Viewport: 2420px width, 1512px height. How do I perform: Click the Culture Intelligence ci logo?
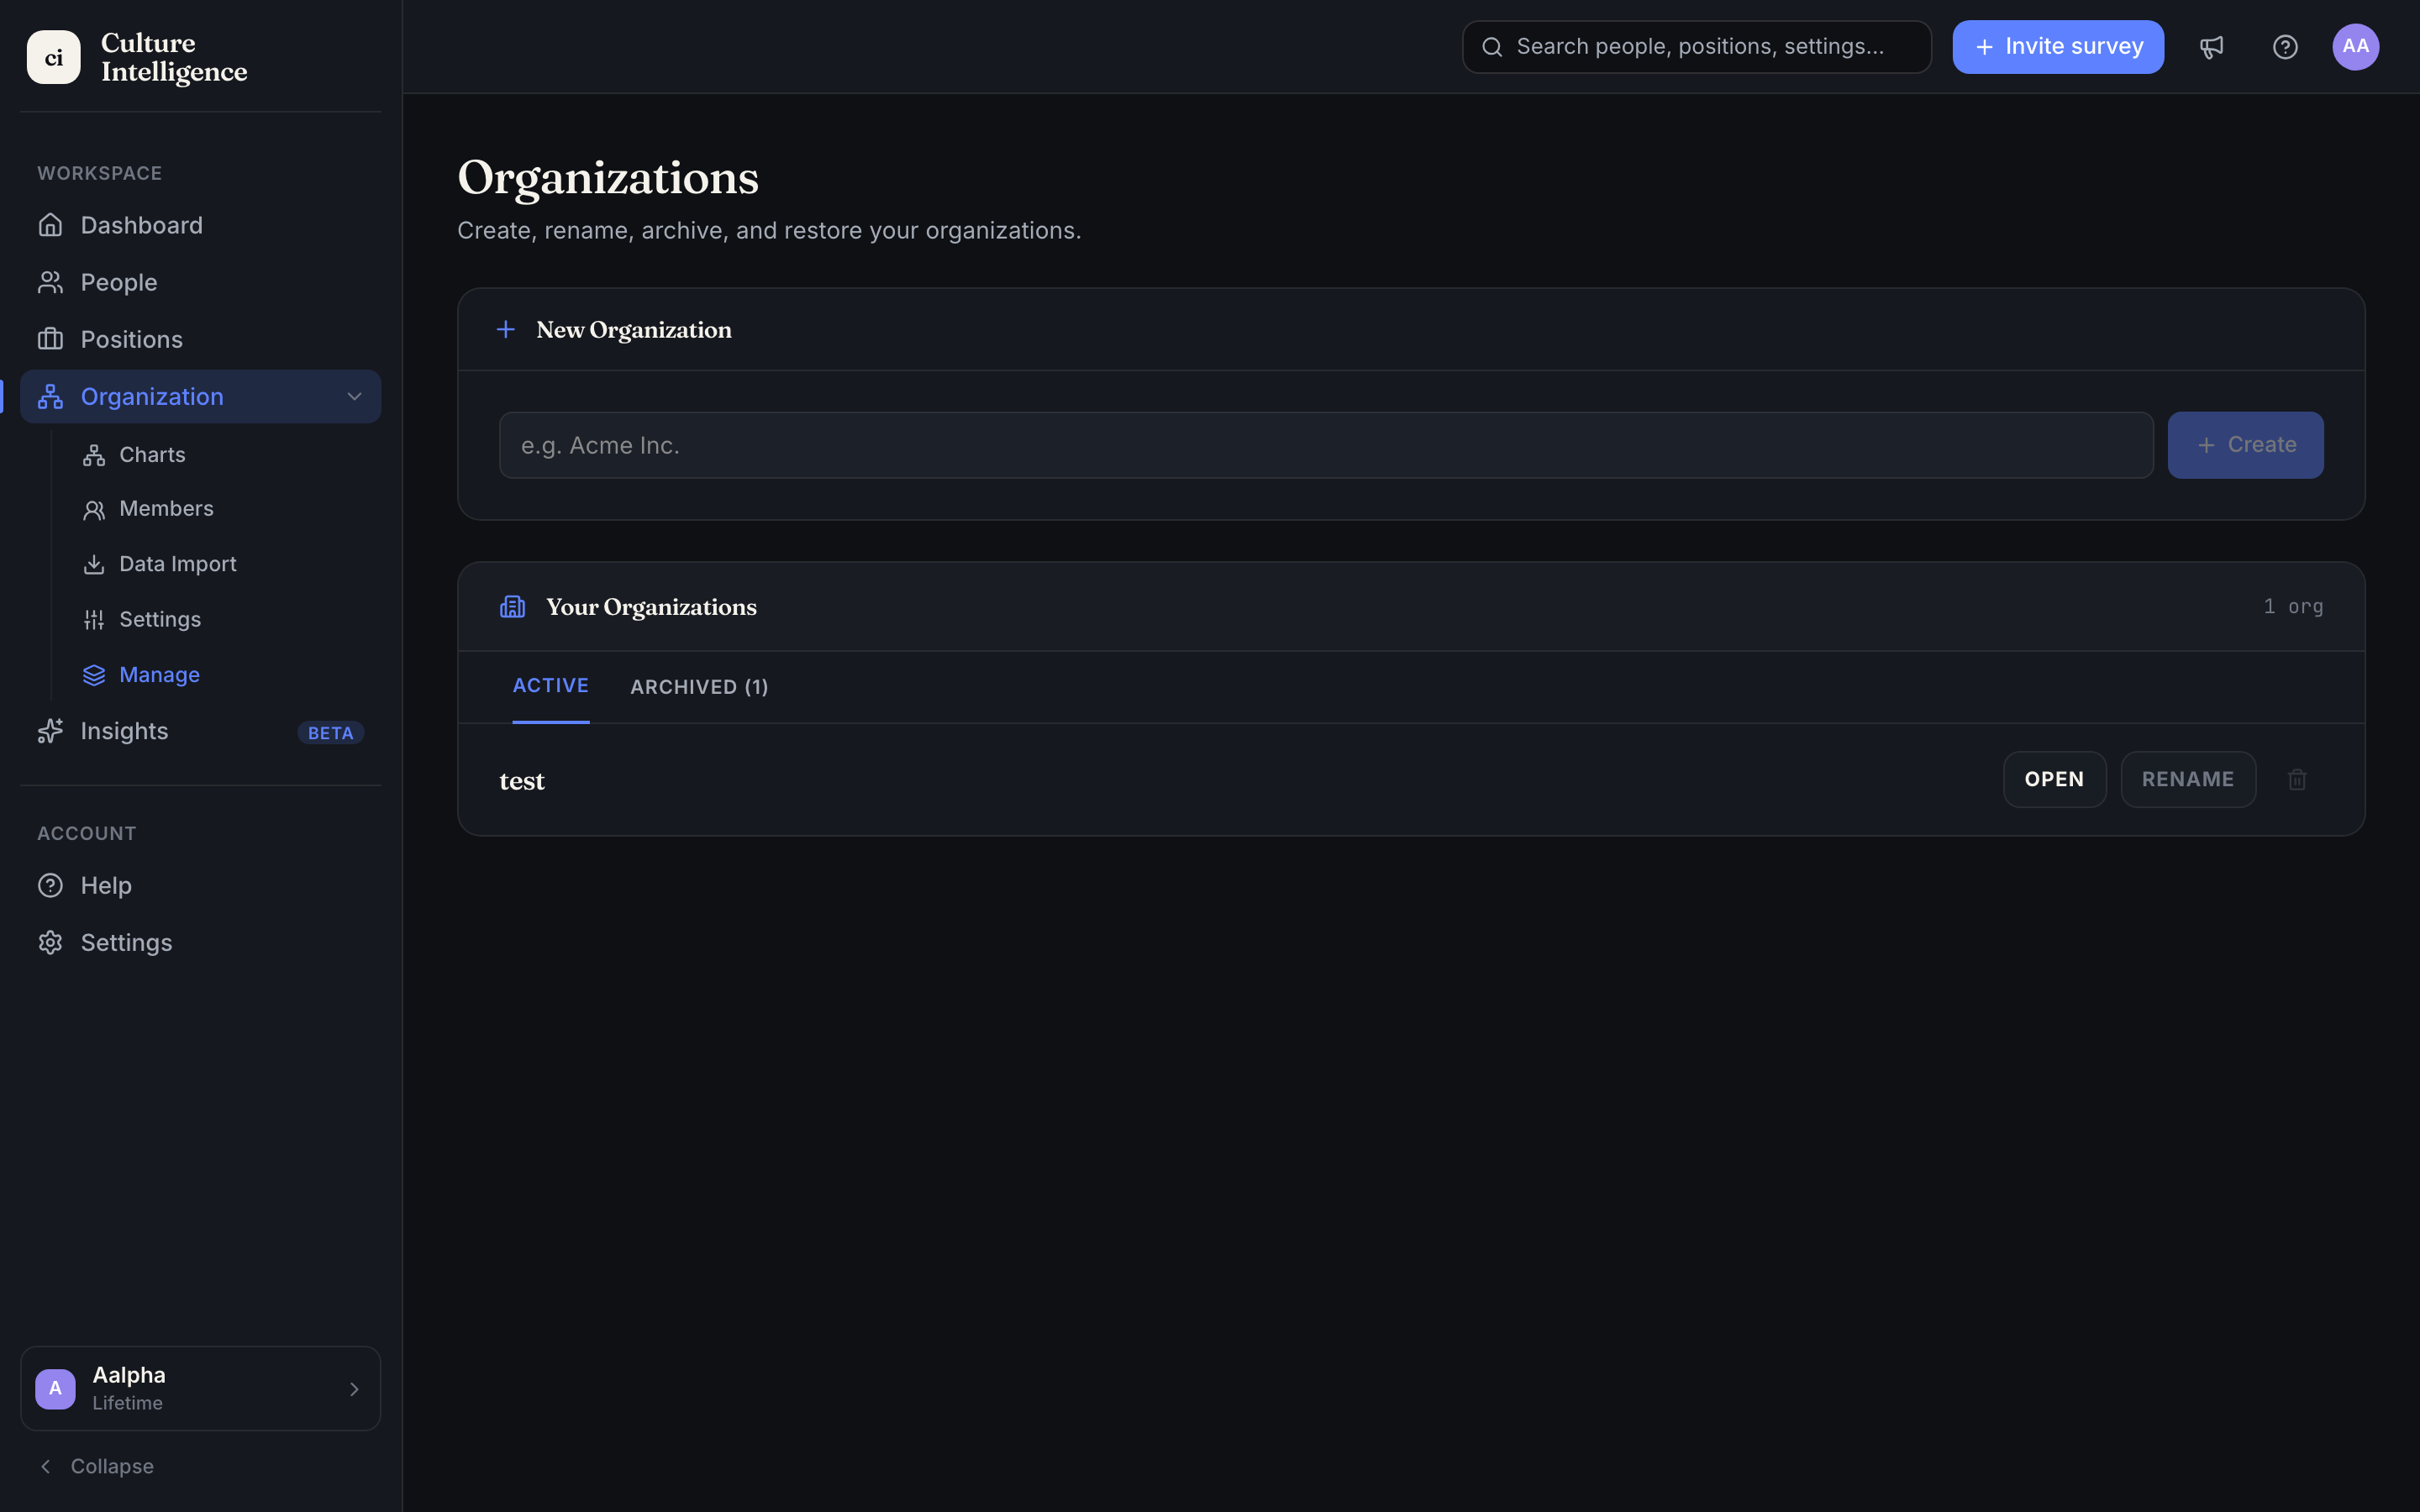(54, 57)
